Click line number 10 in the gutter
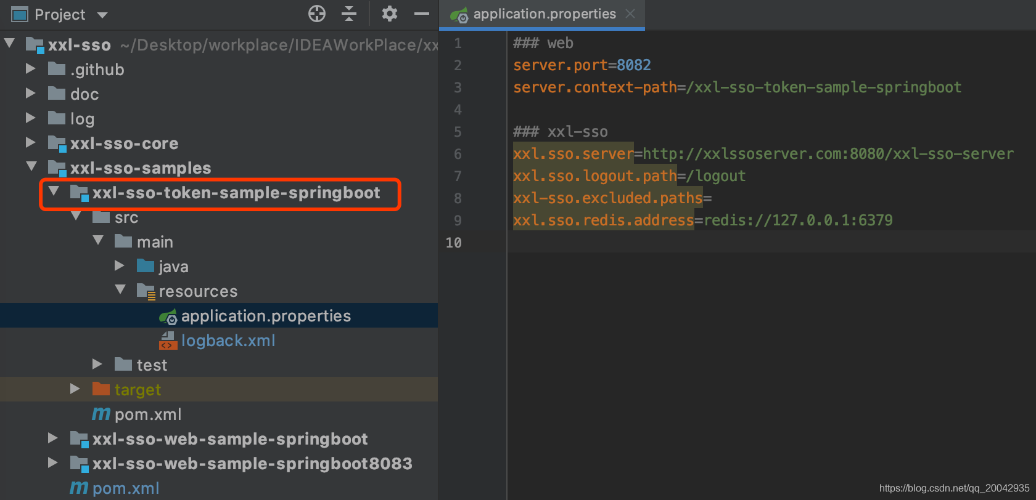This screenshot has width=1036, height=500. [x=453, y=243]
